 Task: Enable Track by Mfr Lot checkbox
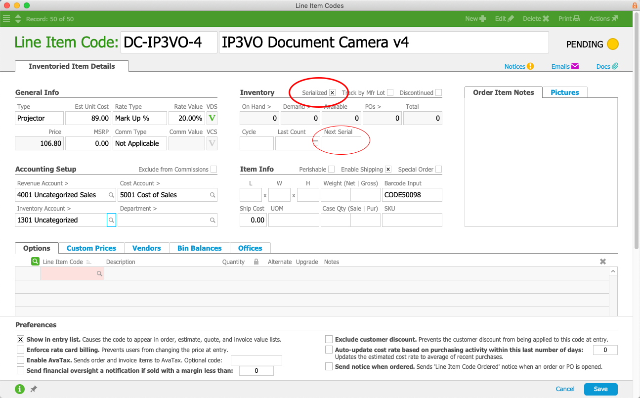[390, 92]
